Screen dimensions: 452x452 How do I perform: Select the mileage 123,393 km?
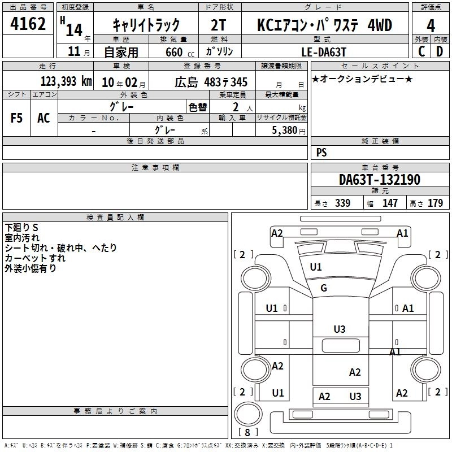66,81
